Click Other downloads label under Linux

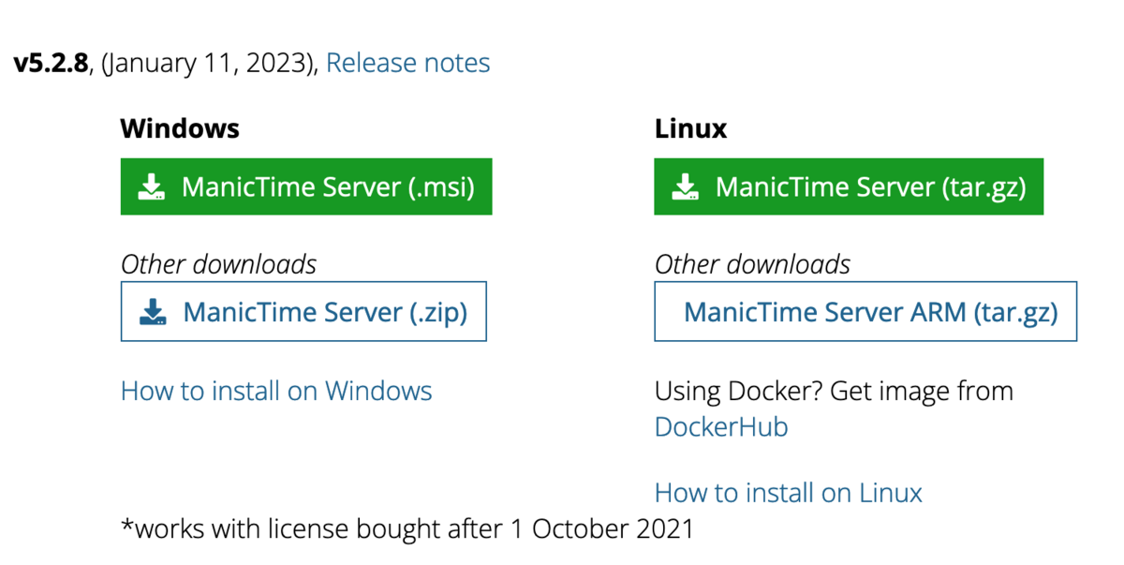coord(752,264)
